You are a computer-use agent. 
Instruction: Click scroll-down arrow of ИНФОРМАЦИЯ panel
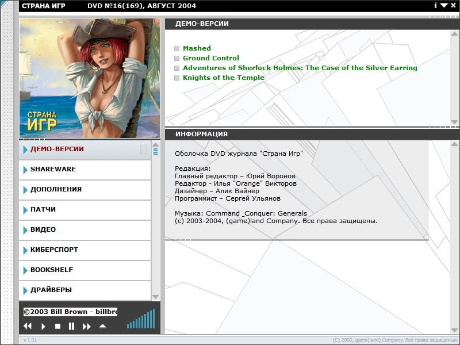pyautogui.click(x=454, y=330)
